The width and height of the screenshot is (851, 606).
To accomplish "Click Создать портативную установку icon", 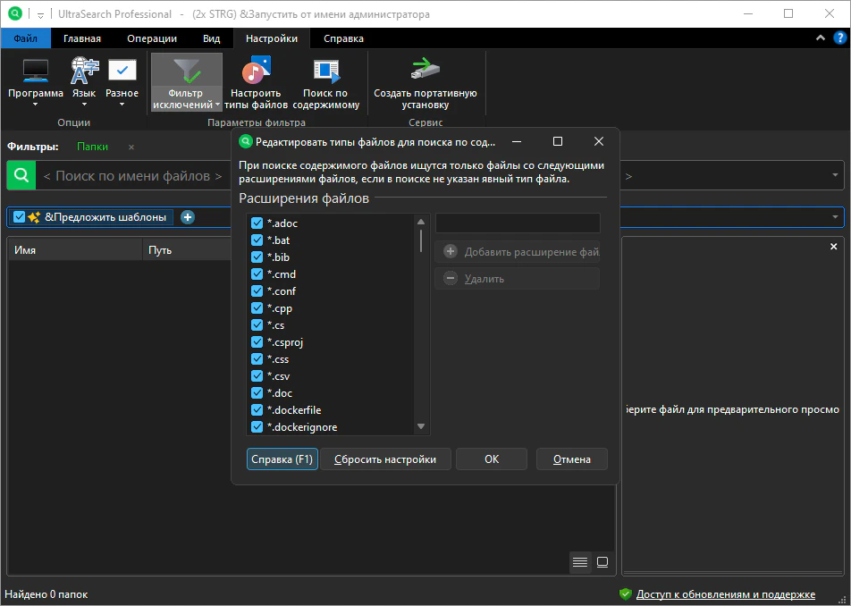I will click(425, 72).
